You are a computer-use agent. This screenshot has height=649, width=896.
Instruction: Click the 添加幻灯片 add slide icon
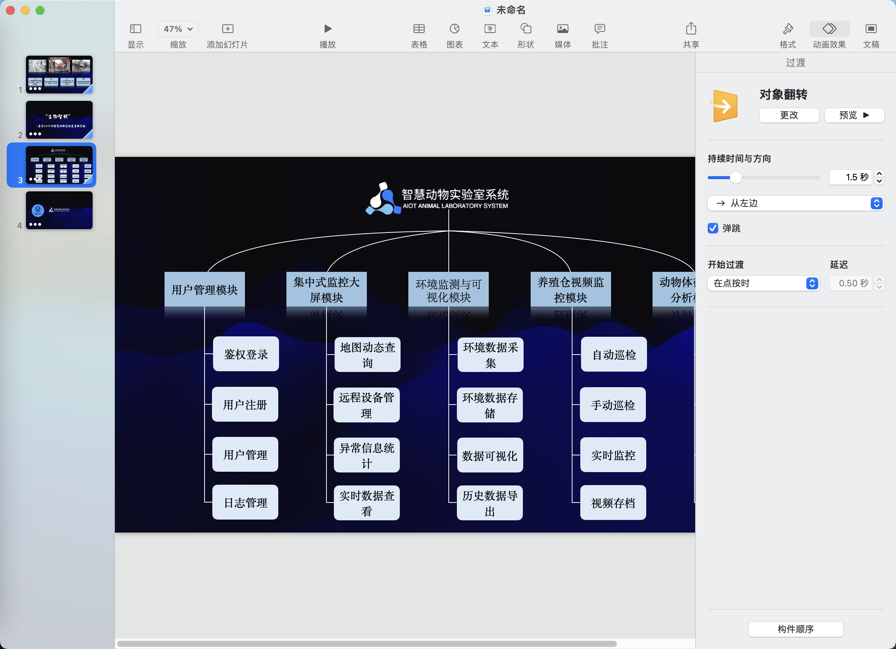[x=228, y=29]
